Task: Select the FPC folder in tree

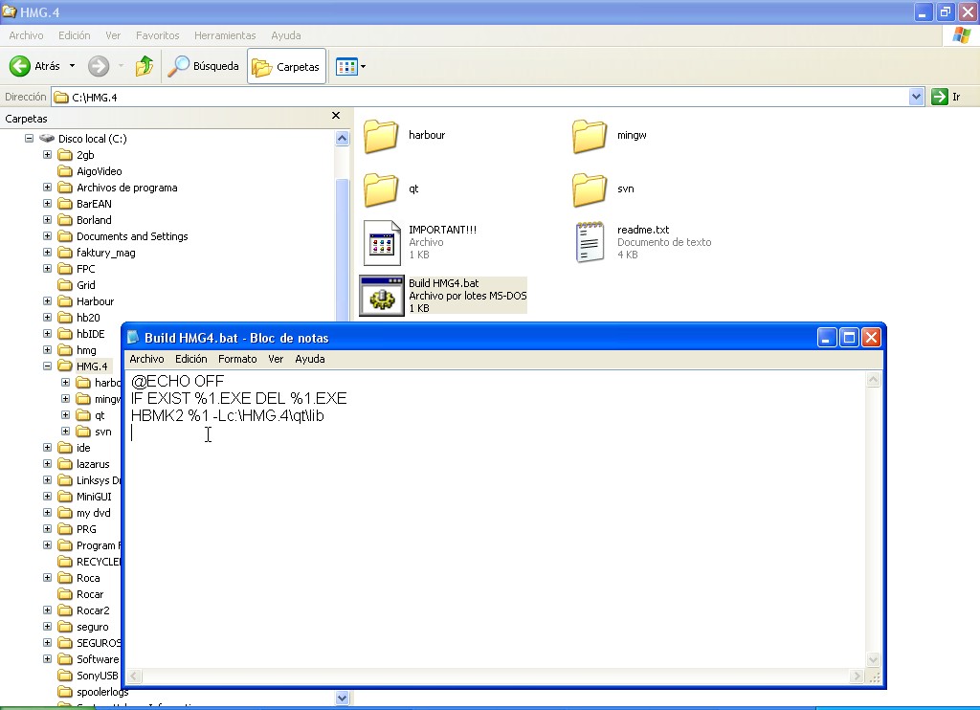Action: [85, 269]
